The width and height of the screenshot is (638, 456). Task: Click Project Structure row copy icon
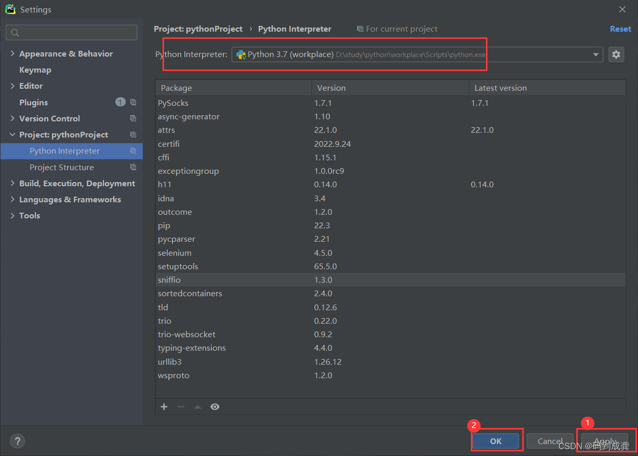133,167
